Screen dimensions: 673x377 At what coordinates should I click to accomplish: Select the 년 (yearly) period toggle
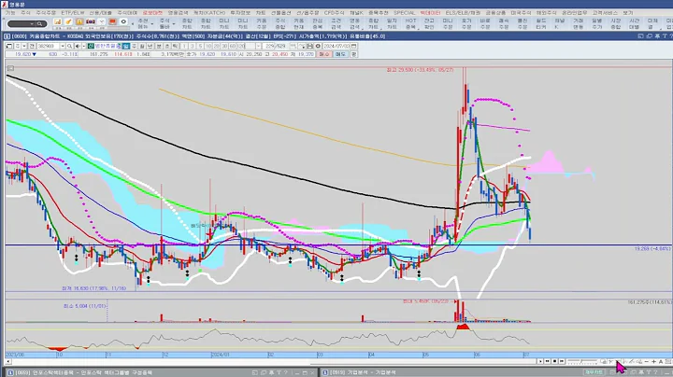coord(150,46)
